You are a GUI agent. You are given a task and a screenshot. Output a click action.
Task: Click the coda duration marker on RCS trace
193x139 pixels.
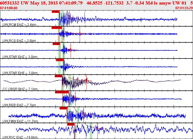[80, 34]
